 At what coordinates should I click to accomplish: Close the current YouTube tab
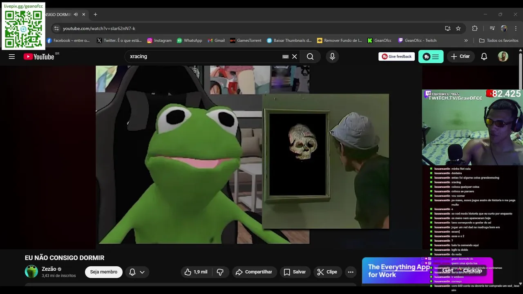point(84,14)
